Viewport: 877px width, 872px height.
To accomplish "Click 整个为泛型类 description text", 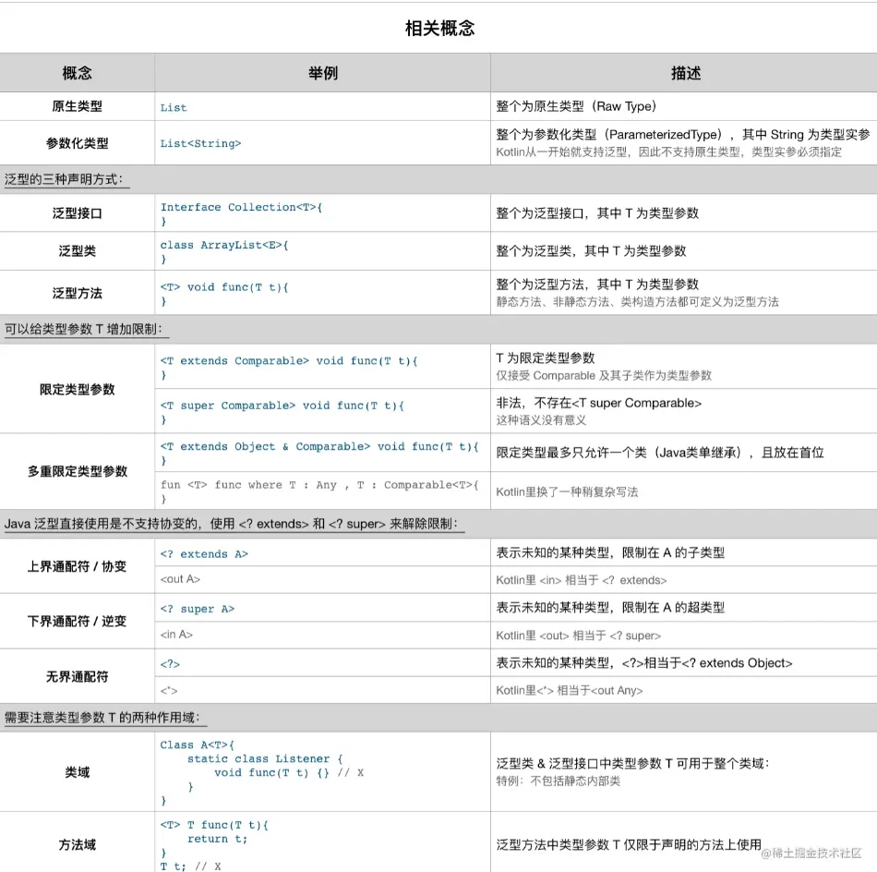I will 591,250.
